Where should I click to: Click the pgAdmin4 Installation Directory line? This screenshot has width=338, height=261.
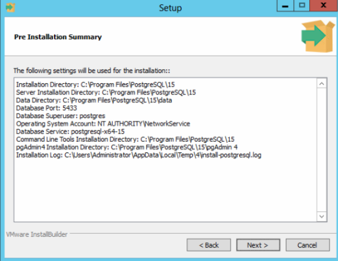click(127, 147)
